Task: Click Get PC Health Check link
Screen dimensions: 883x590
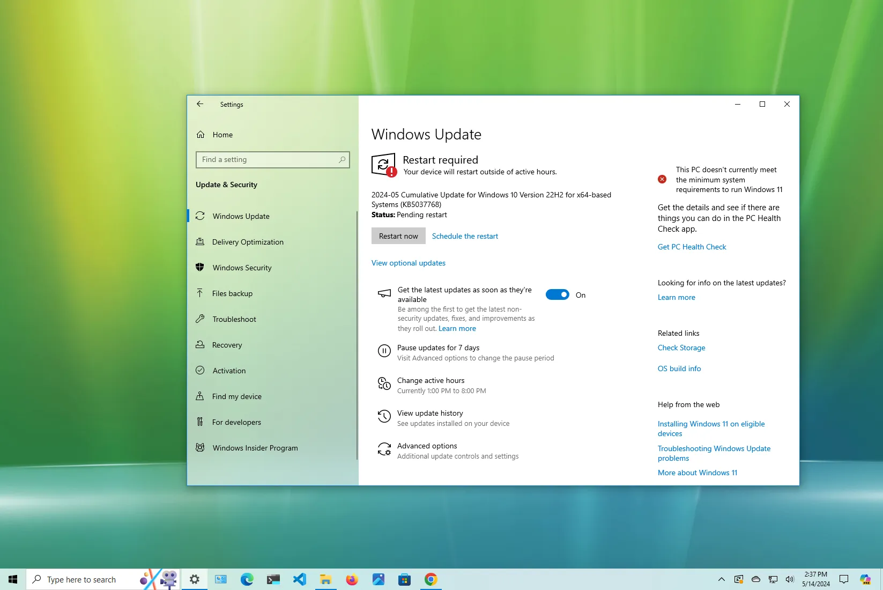Action: pos(692,247)
